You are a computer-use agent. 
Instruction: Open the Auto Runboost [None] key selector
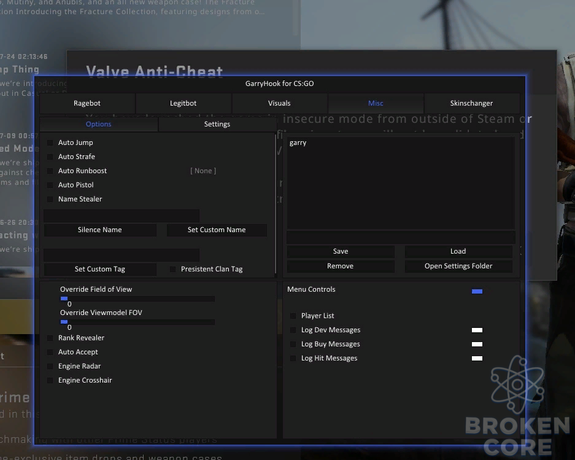coord(203,171)
